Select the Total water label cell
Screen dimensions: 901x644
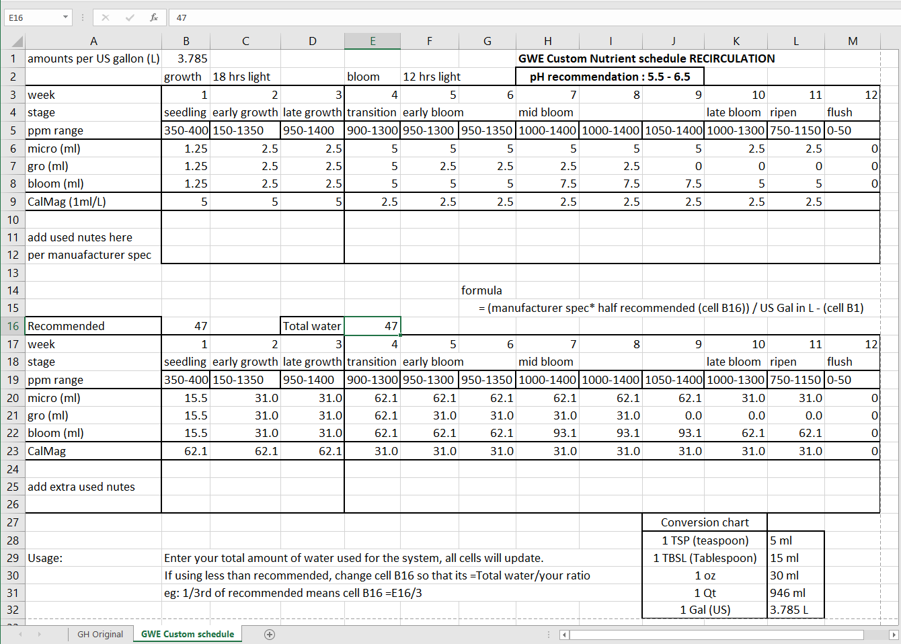313,326
